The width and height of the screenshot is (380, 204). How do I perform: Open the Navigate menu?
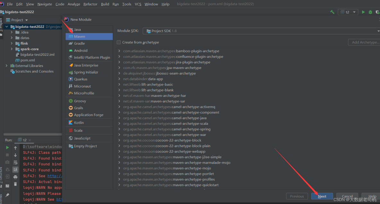(x=45, y=4)
